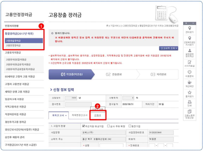Open 근로복지공단 지사찾기 pin icon
204x152 pixels.
190,38
